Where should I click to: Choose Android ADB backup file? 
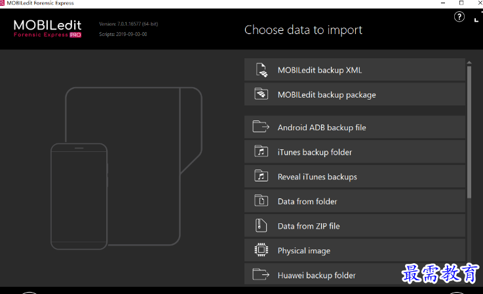coord(355,127)
